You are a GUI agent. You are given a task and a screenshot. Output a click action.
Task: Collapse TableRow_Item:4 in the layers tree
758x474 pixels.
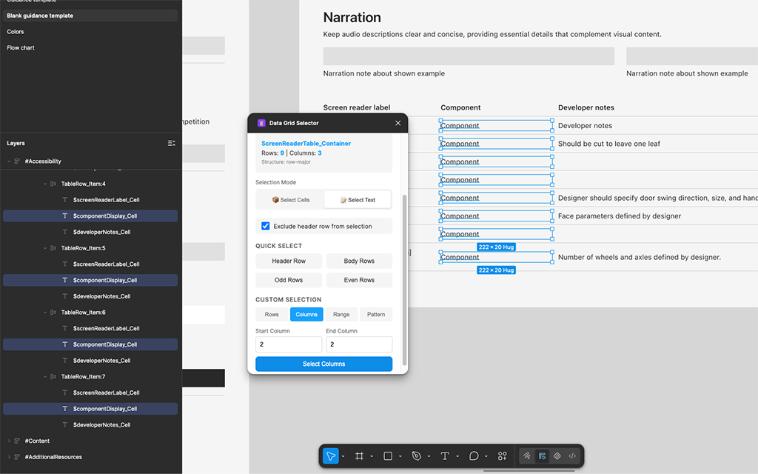(45, 184)
